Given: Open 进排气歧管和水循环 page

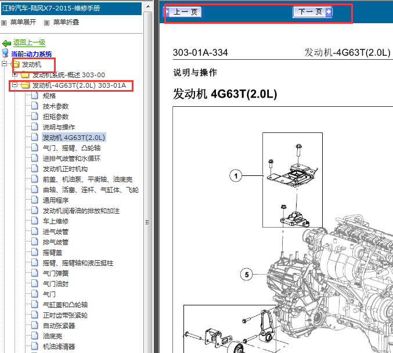Looking at the screenshot, I should [71, 159].
